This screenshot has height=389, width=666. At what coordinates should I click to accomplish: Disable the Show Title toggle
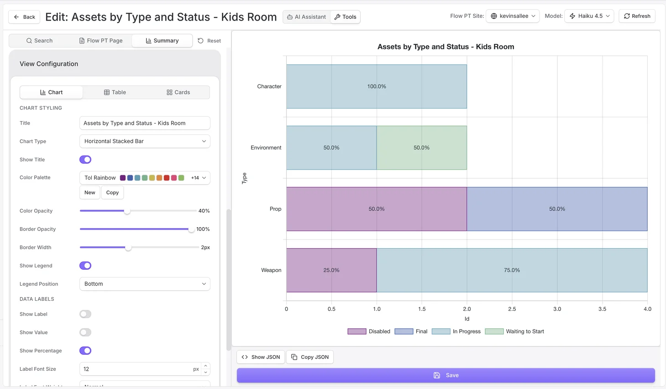85,160
